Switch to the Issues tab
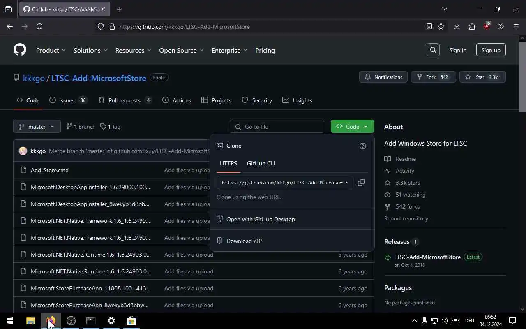Viewport: 526px width, 329px height. click(68, 100)
